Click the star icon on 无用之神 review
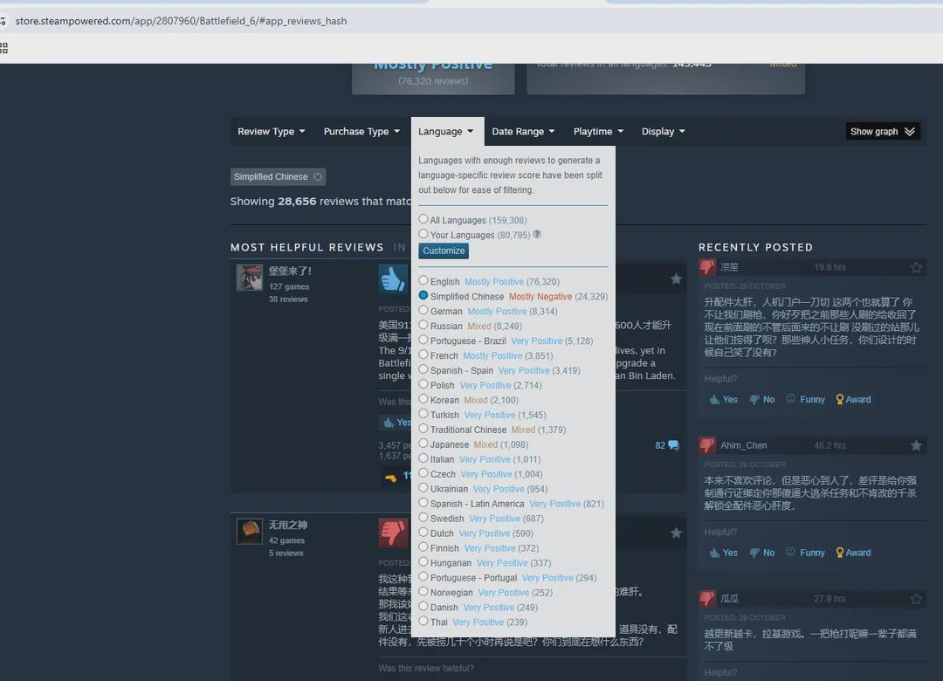The image size is (943, 681). [676, 533]
